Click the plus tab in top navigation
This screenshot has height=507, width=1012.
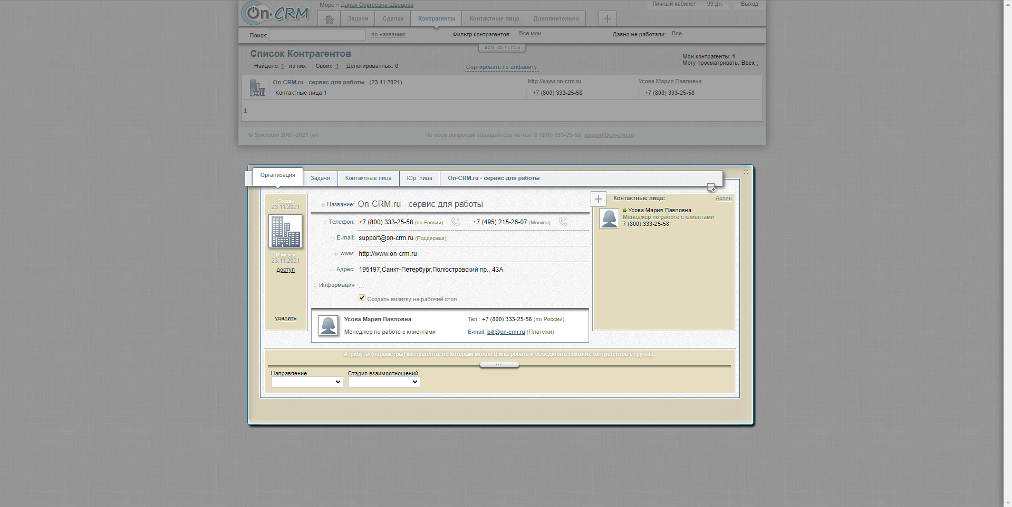click(607, 18)
